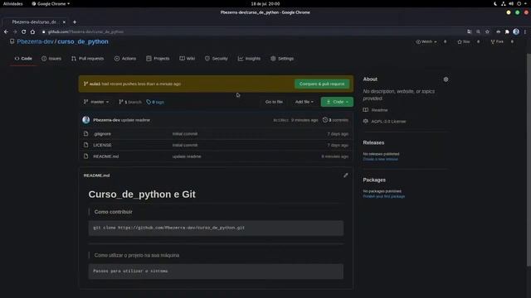This screenshot has height=298, width=531.
Task: Open the Pbezerra-dev owner link
Action: point(35,41)
